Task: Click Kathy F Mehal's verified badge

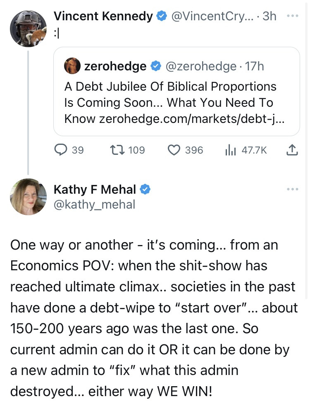Action: 145,190
